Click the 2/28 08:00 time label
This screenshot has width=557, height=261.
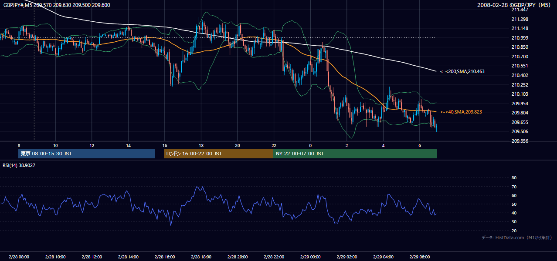pos(19,257)
